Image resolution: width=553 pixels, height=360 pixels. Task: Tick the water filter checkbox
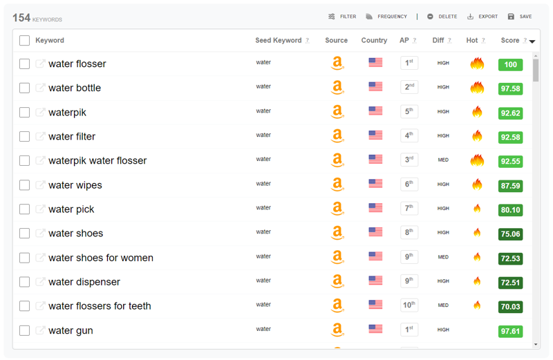pyautogui.click(x=24, y=136)
